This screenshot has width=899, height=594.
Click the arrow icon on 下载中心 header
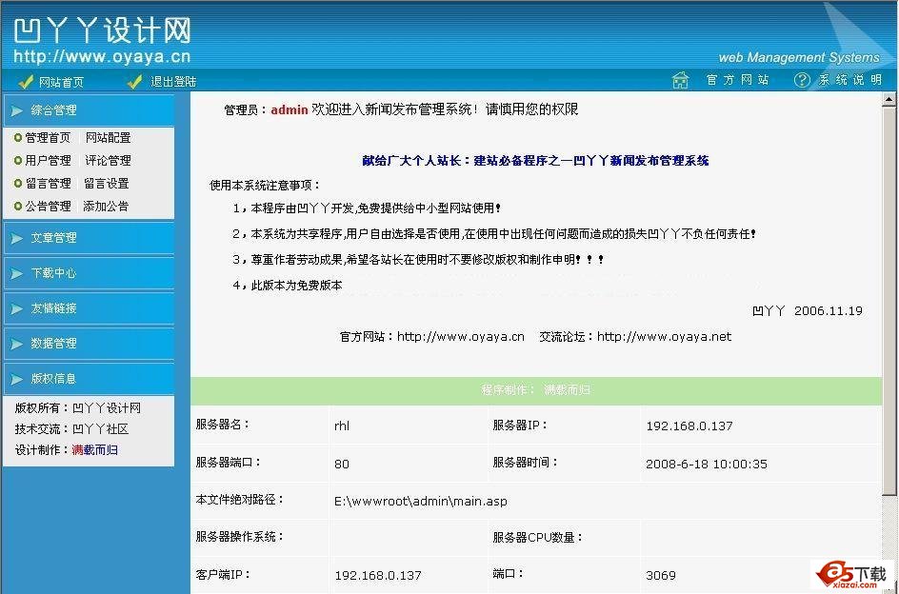click(17, 273)
